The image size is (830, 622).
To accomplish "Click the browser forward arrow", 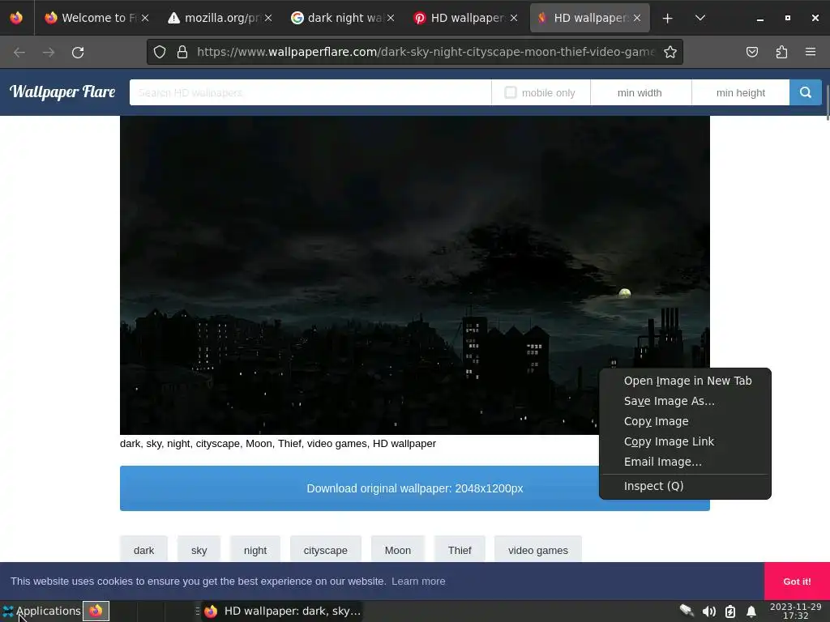I will [49, 53].
